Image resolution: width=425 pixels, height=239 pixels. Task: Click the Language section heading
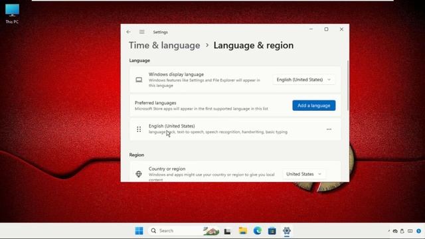coord(139,60)
